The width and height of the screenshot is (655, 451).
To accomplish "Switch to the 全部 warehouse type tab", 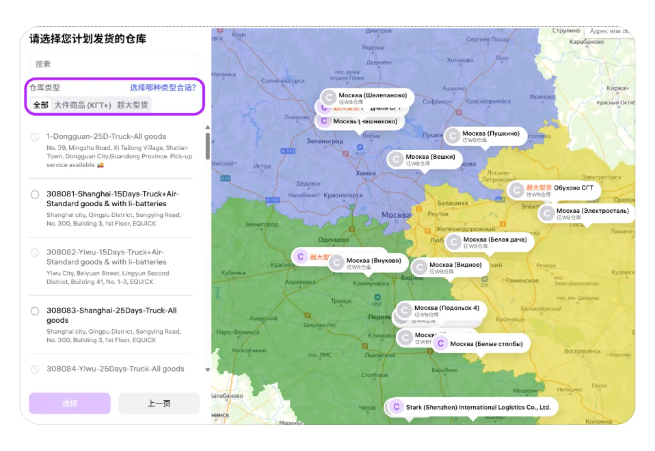I will click(x=40, y=105).
